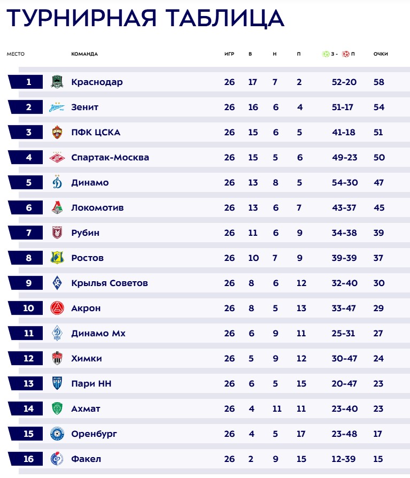Screen dimensions: 410x478
Task: Open the Краснодар team link
Action: point(97,82)
